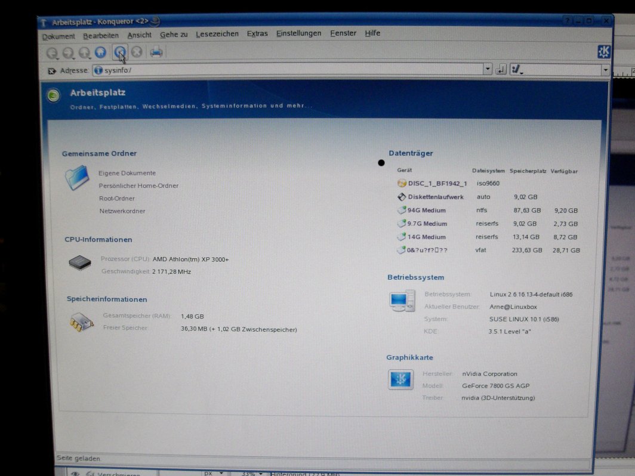Open the Bearbeiten menu
This screenshot has width=635, height=476.
(101, 36)
